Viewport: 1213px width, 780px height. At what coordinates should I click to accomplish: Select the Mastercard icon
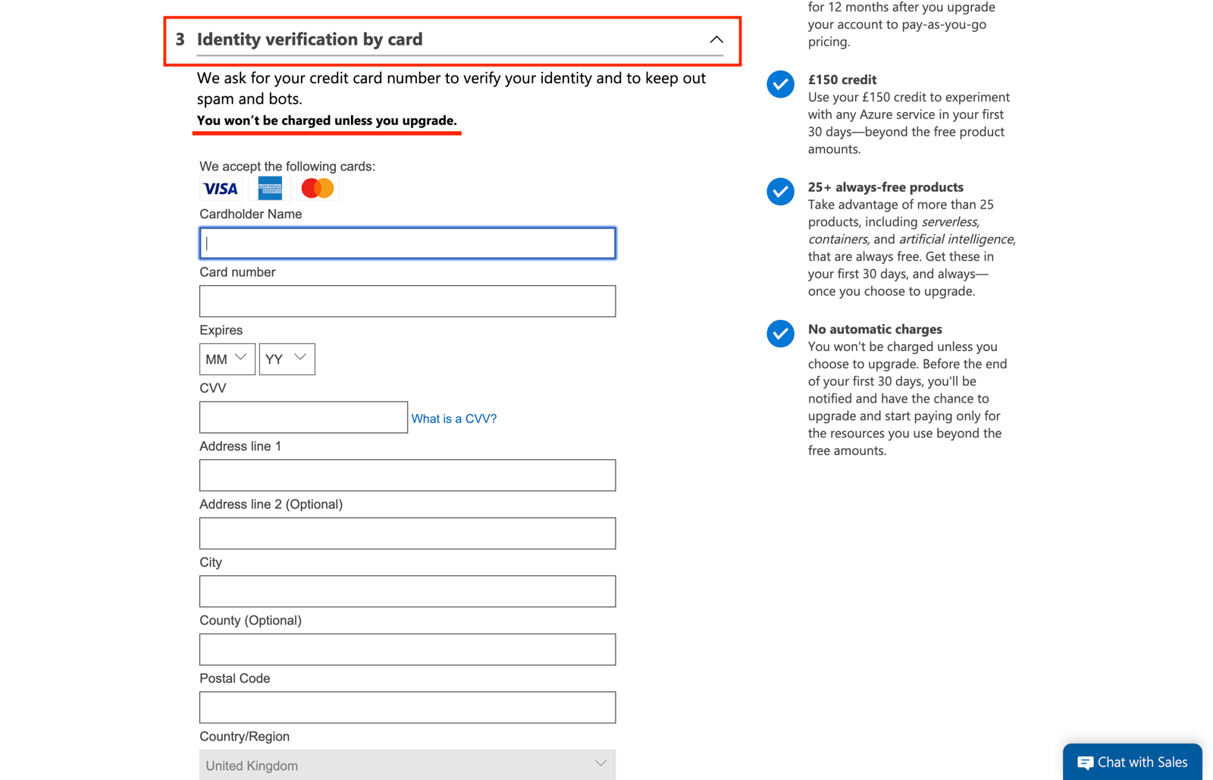[x=318, y=188]
